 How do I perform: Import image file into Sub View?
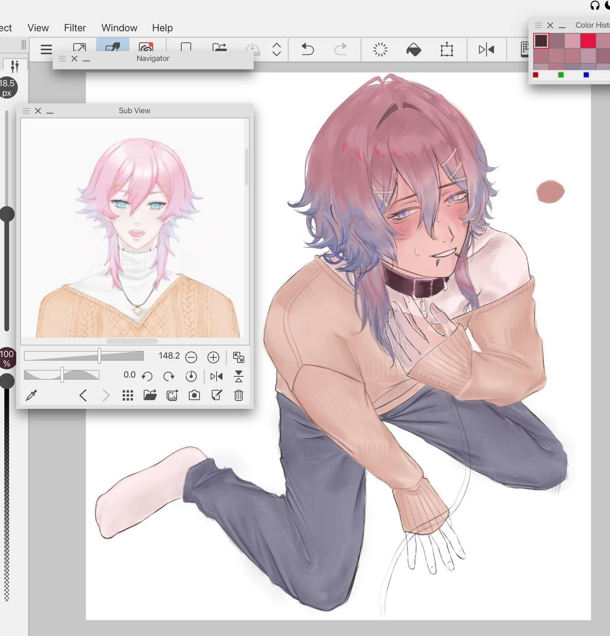pyautogui.click(x=150, y=395)
